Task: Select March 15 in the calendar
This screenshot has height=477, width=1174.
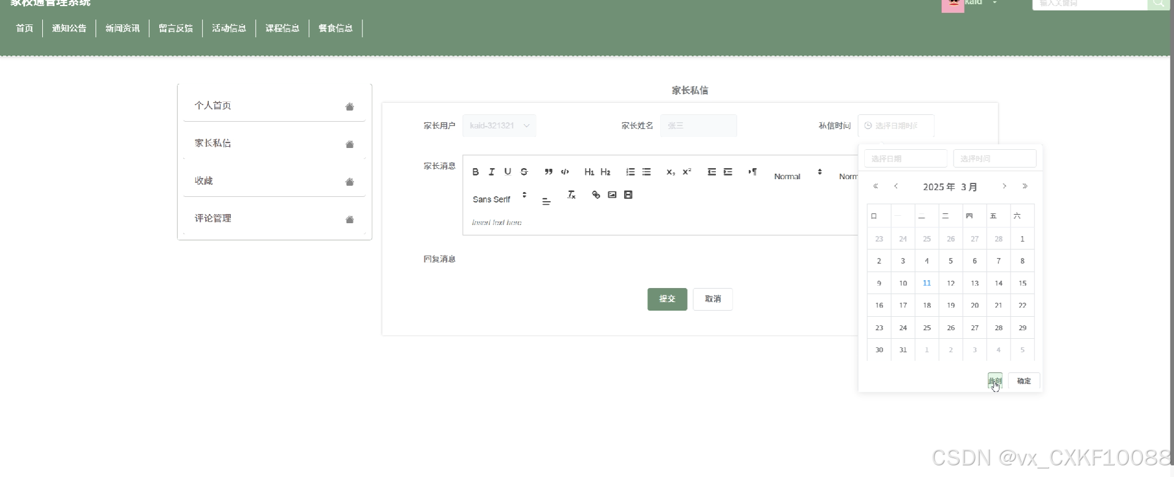Action: (1022, 283)
